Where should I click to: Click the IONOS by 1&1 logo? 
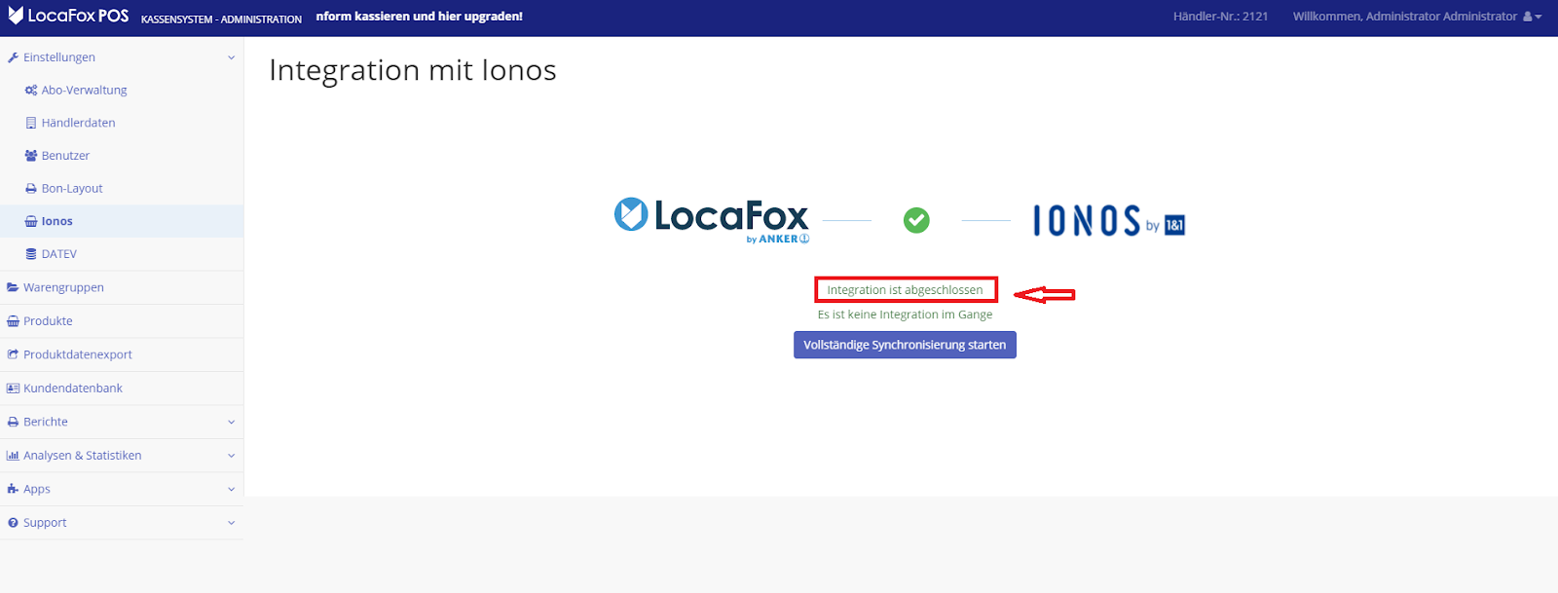[x=1109, y=221]
